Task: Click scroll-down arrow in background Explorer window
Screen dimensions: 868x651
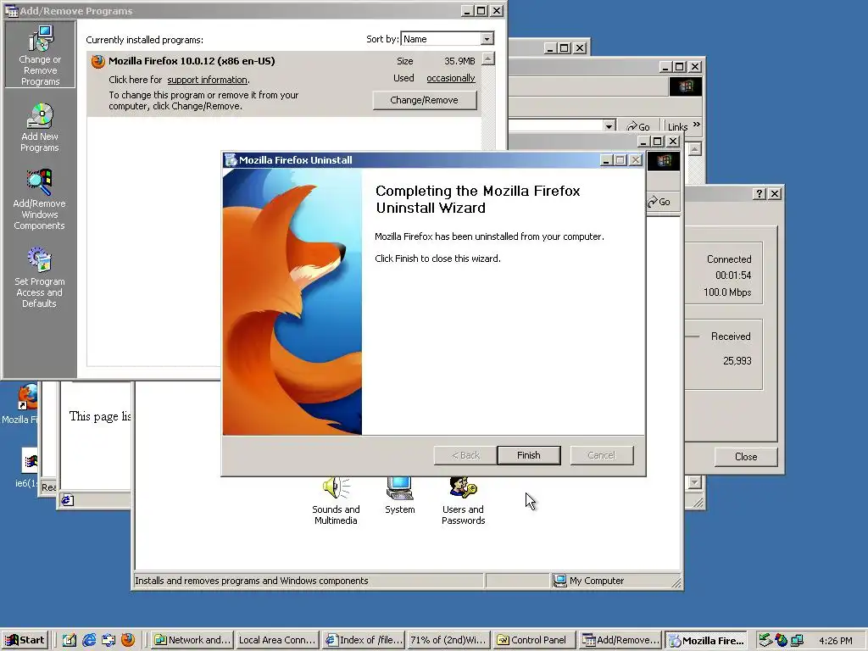Action: click(x=695, y=482)
